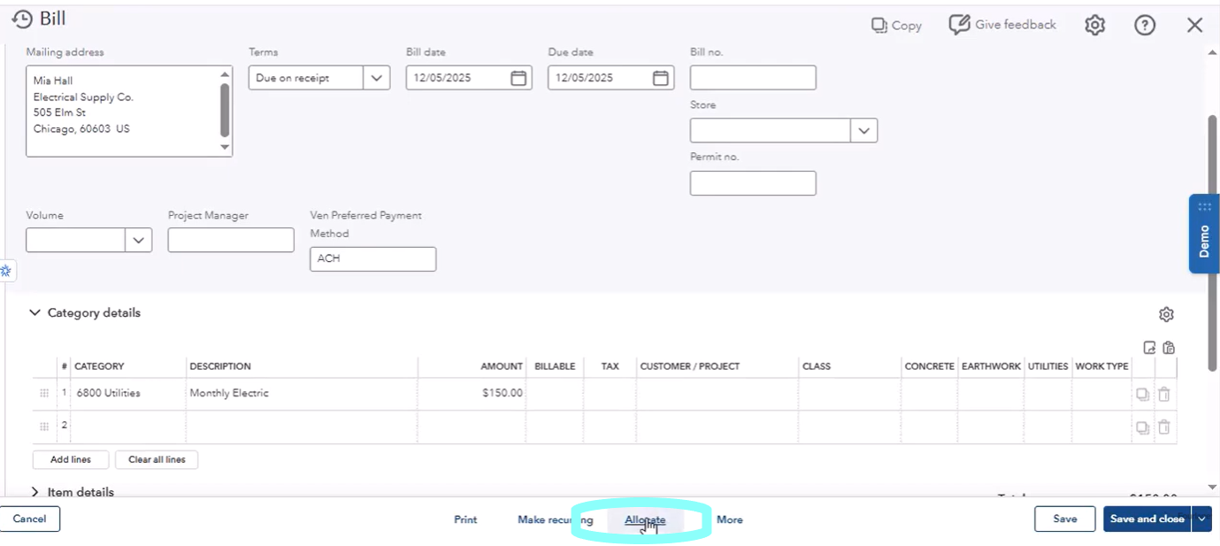Expand the Store dropdown
The image size is (1220, 546).
click(x=863, y=131)
